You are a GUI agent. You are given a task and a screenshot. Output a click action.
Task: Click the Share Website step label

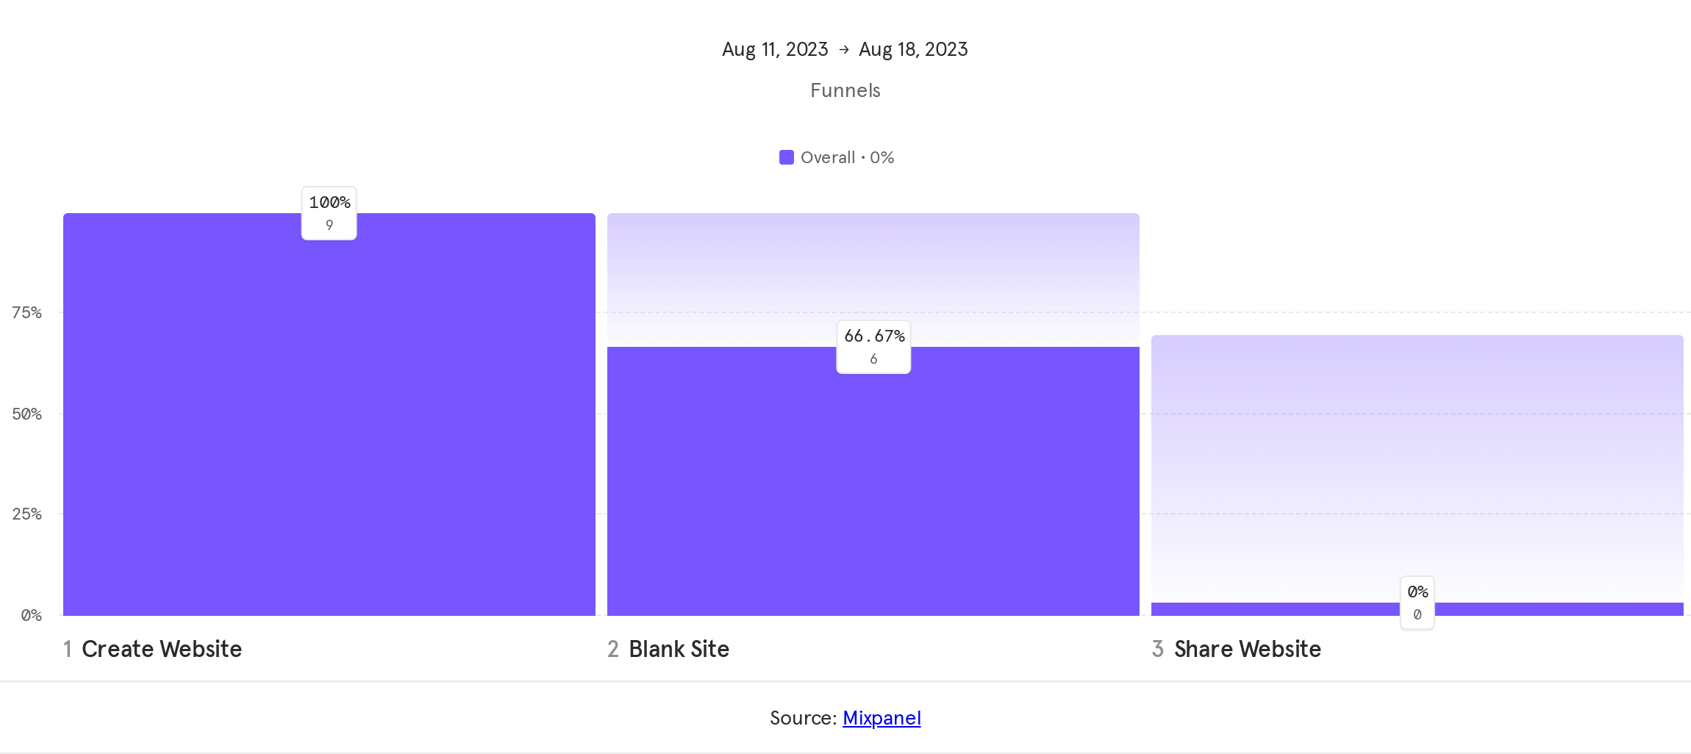(1246, 649)
